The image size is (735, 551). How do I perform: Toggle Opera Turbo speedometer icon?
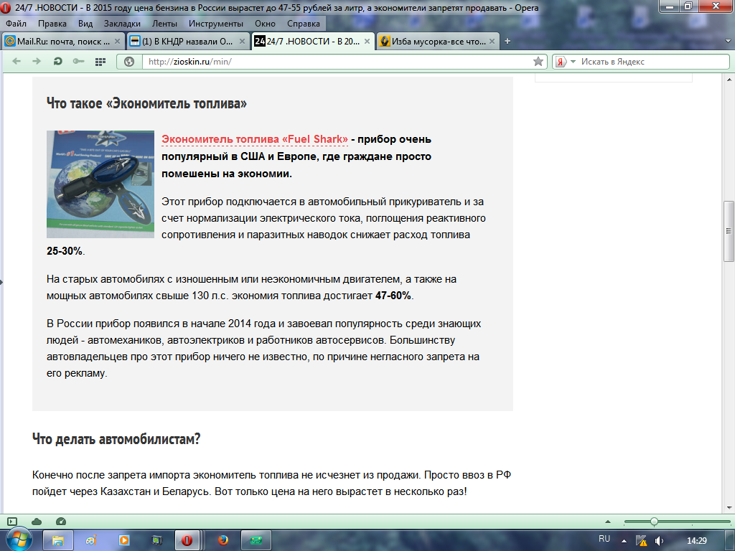pyautogui.click(x=61, y=522)
